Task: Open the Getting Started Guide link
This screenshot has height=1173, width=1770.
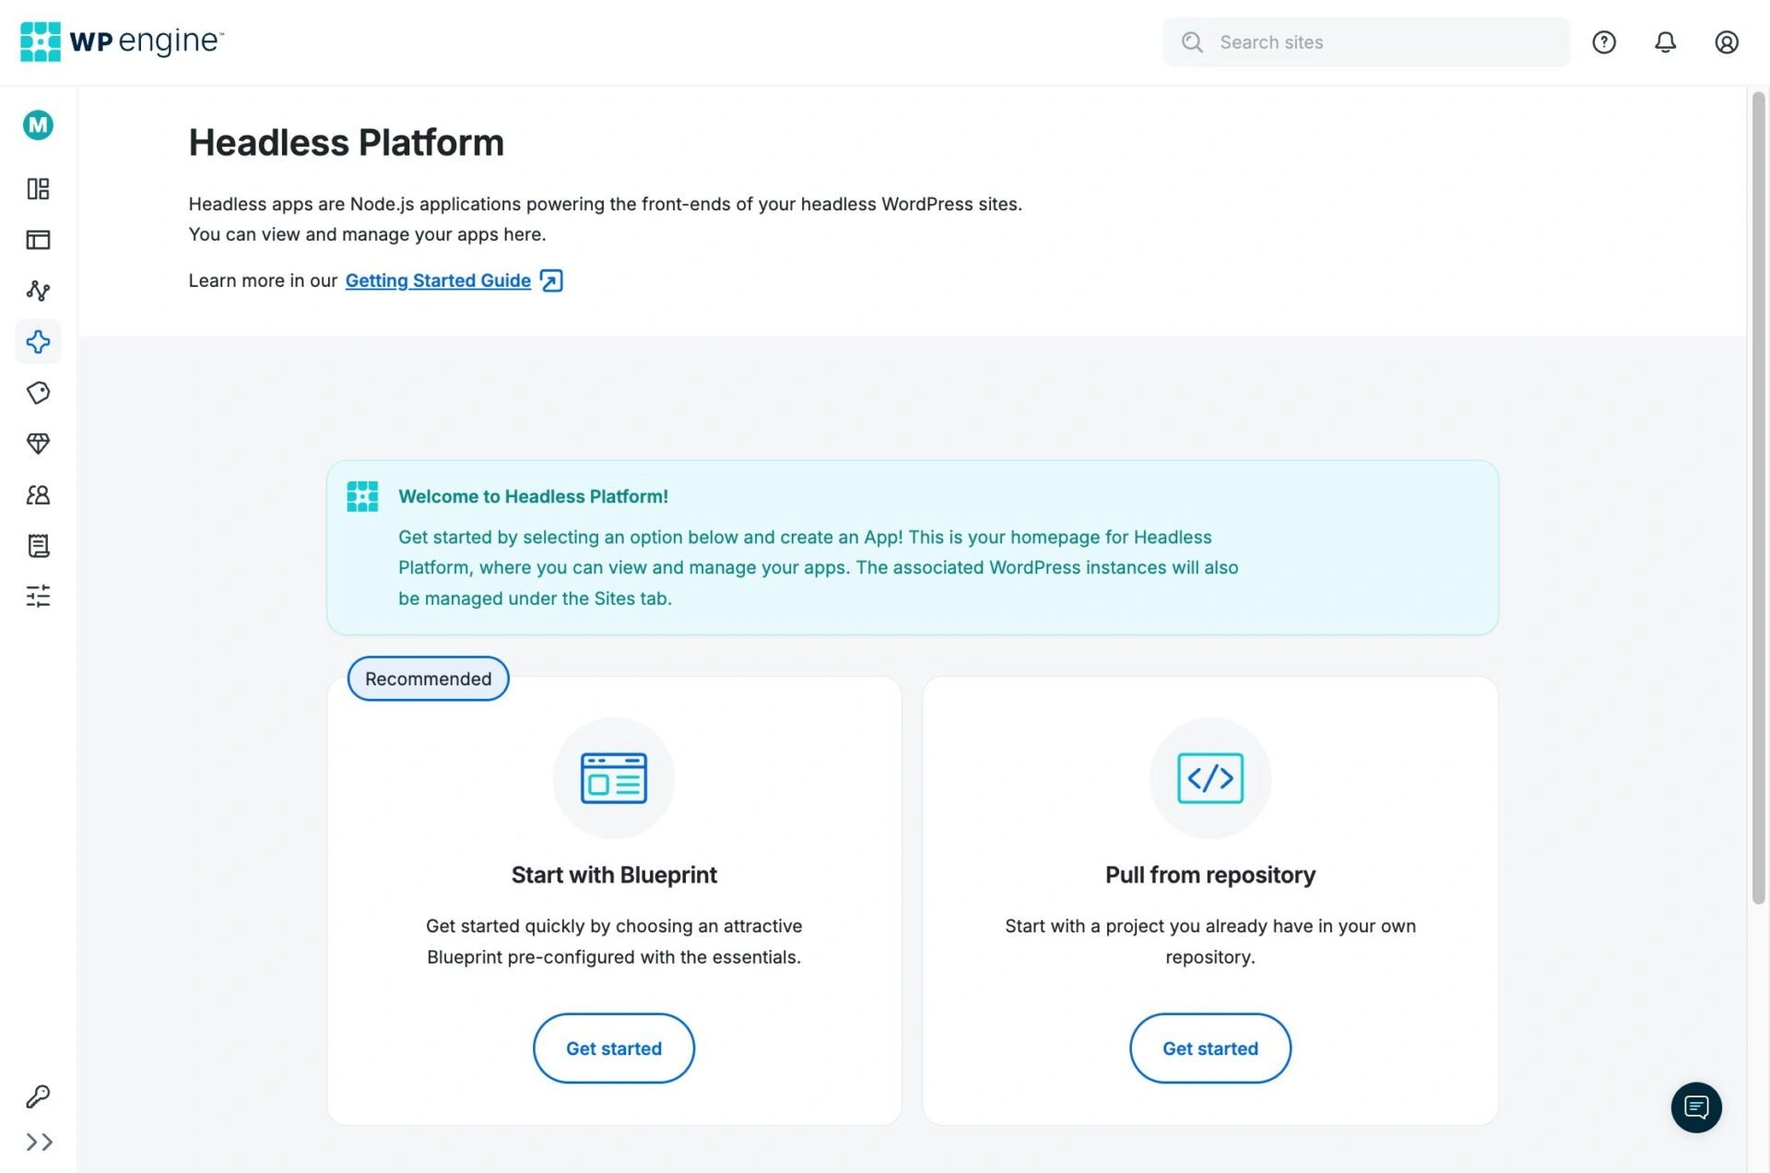Action: tap(438, 280)
